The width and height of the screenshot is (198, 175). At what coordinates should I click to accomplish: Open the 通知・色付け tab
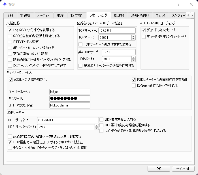[x=140, y=16]
